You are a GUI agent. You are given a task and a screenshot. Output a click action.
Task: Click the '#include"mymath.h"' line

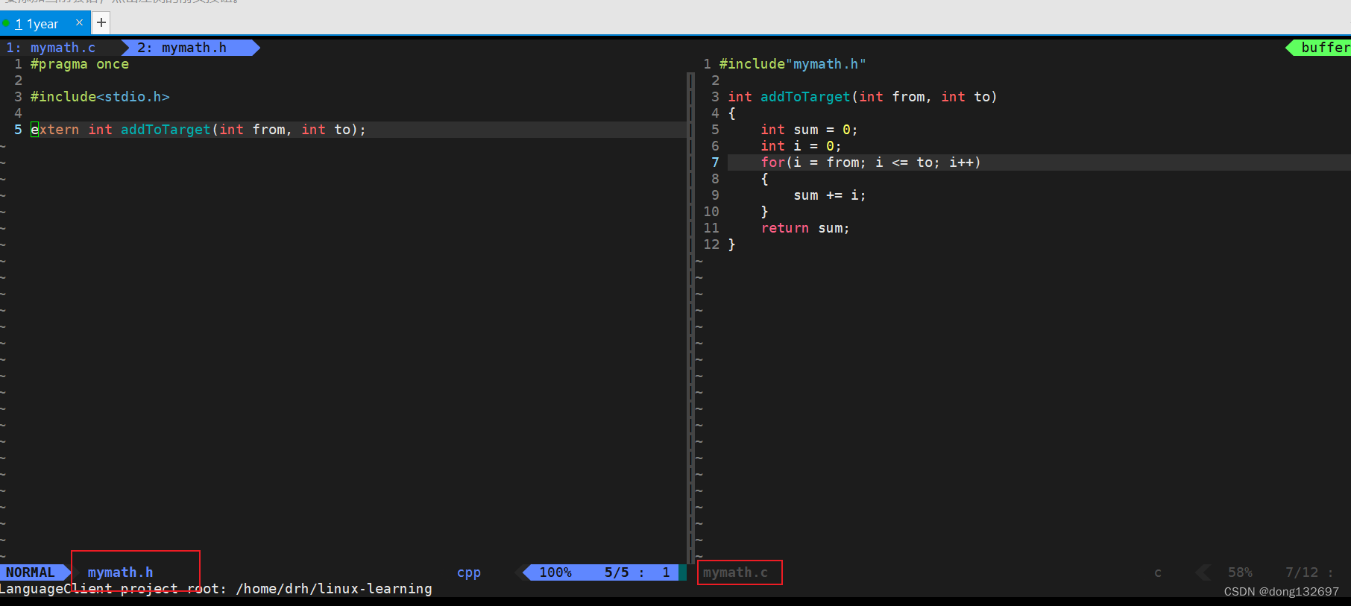(793, 64)
